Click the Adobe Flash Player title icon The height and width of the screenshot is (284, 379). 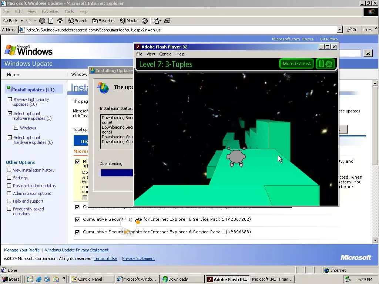coord(138,47)
